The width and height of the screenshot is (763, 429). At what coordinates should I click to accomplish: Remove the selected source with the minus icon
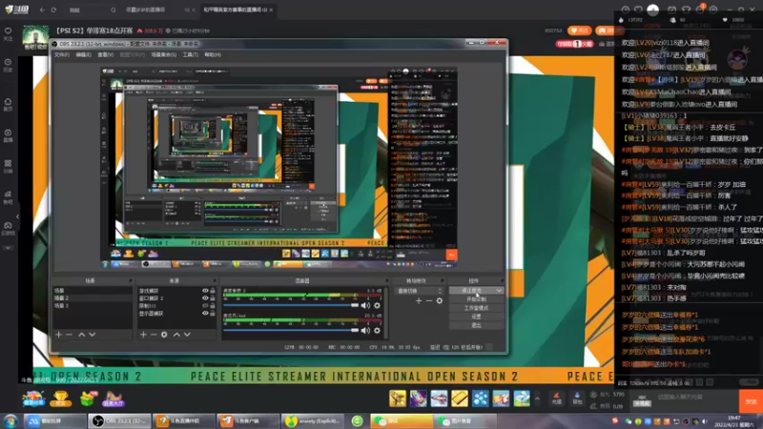click(x=154, y=335)
